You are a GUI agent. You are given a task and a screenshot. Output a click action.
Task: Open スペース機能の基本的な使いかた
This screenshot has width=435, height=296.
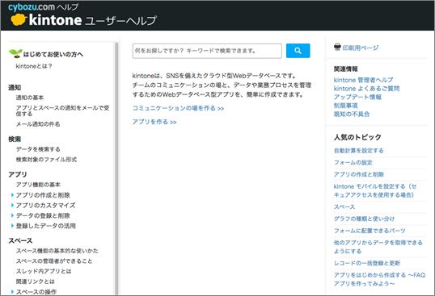[57, 251]
